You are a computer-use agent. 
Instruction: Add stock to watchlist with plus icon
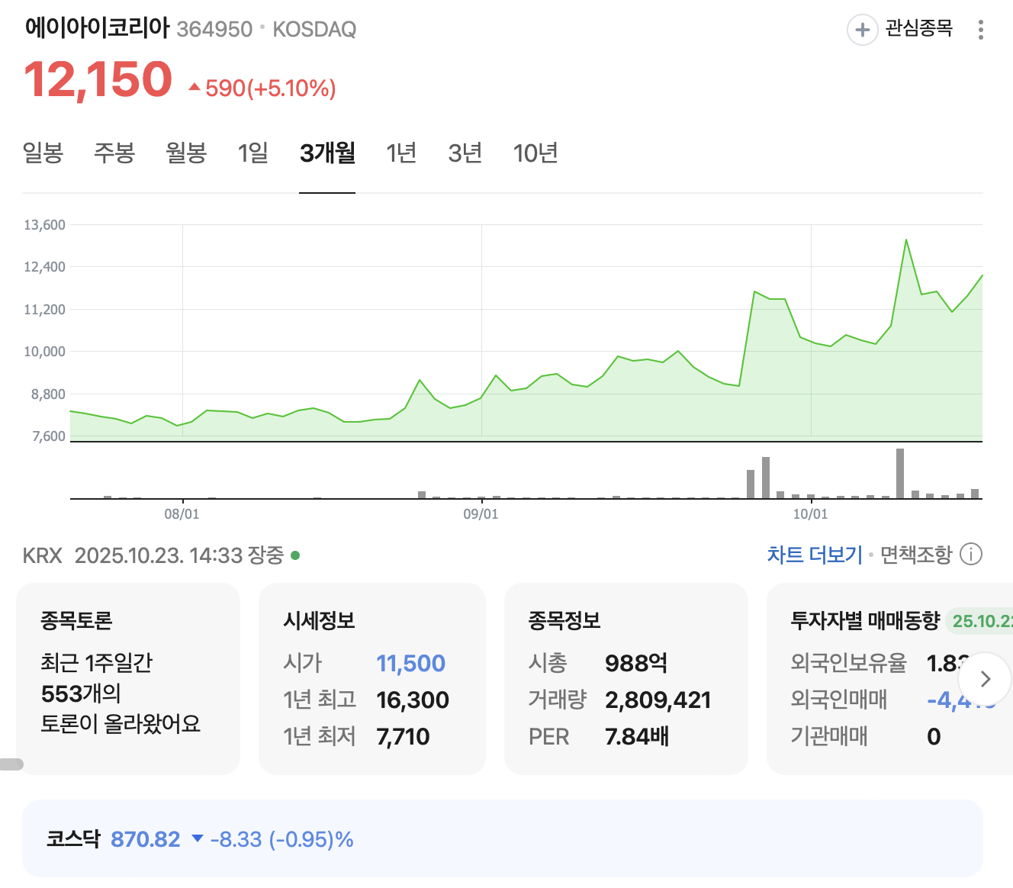pos(862,30)
